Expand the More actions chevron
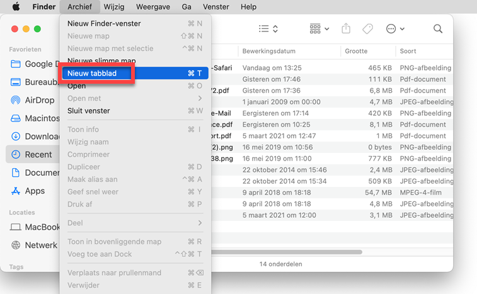This screenshot has width=477, height=294. pos(402,29)
